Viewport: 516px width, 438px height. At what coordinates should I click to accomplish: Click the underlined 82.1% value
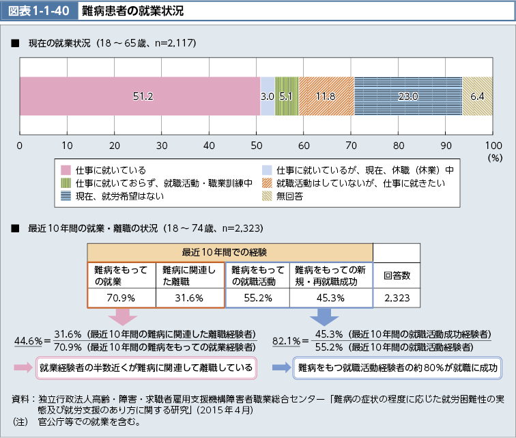point(287,340)
